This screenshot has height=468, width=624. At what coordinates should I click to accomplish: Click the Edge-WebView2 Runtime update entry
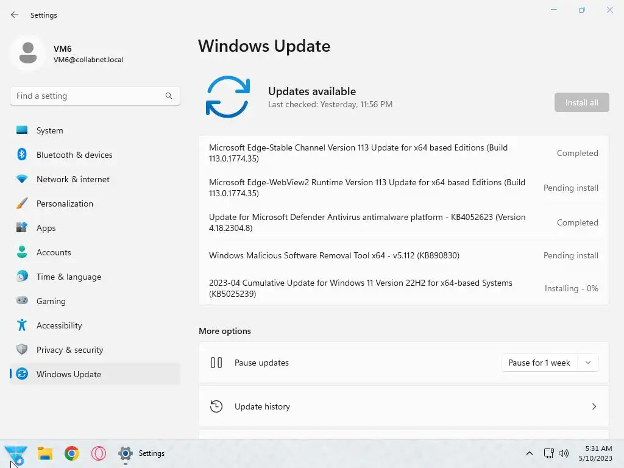click(x=403, y=188)
